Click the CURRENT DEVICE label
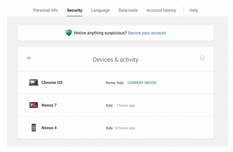233x152 pixels. 142,83
